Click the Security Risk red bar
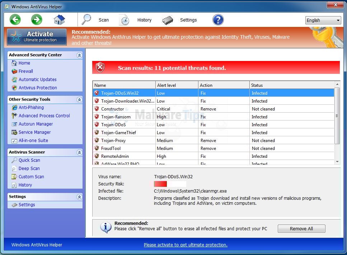 [160, 184]
